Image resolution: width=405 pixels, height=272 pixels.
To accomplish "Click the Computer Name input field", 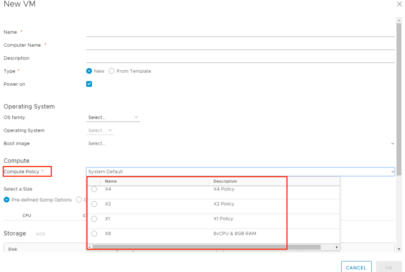I will coord(240,45).
